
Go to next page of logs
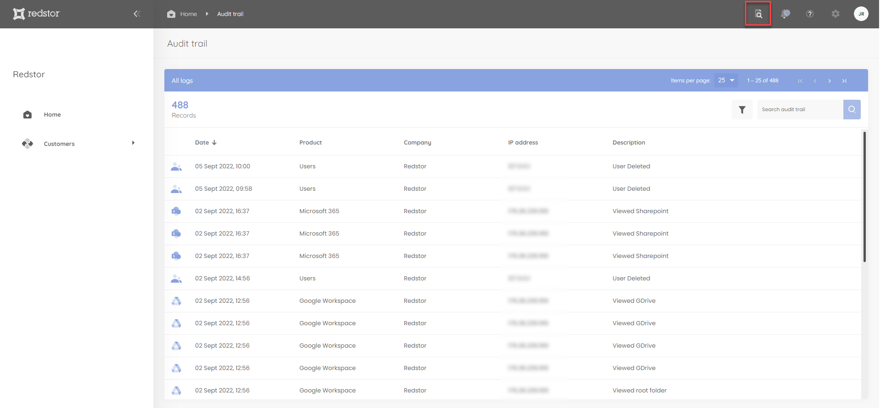(830, 81)
